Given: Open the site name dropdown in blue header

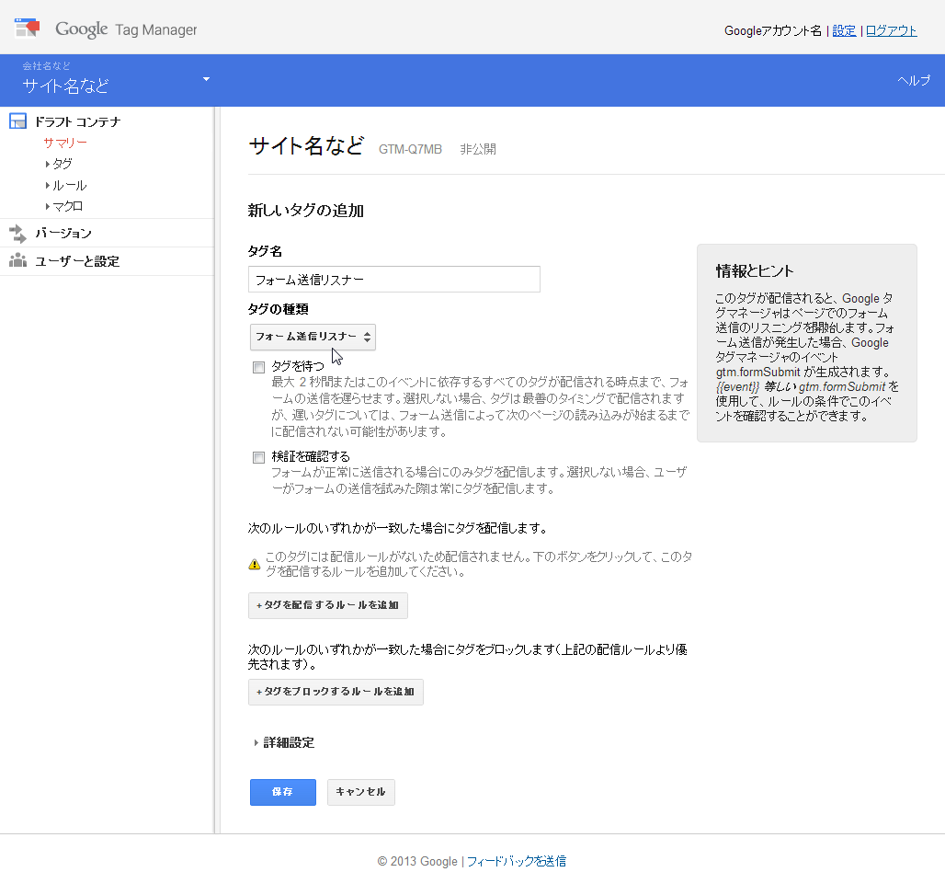Looking at the screenshot, I should coord(207,80).
